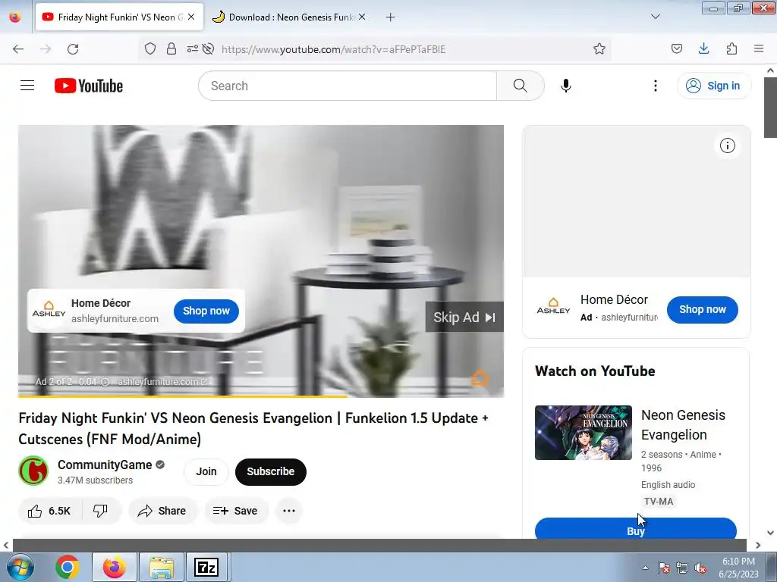Open the Firefox extensions puzzle icon
Image resolution: width=777 pixels, height=582 pixels.
(731, 49)
